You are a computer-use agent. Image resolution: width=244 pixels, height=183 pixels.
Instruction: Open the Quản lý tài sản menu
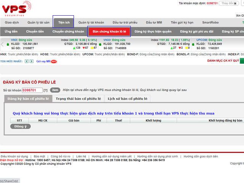click(39, 22)
